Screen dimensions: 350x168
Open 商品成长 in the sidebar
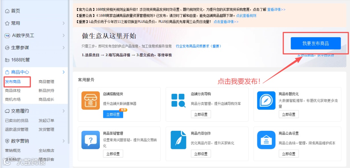46,100
